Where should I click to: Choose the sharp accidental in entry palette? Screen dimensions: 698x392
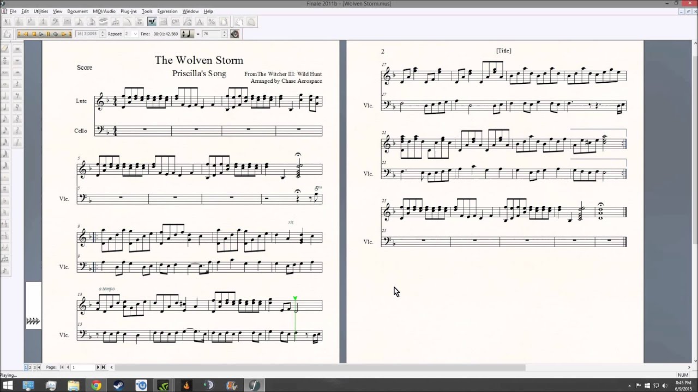5,189
